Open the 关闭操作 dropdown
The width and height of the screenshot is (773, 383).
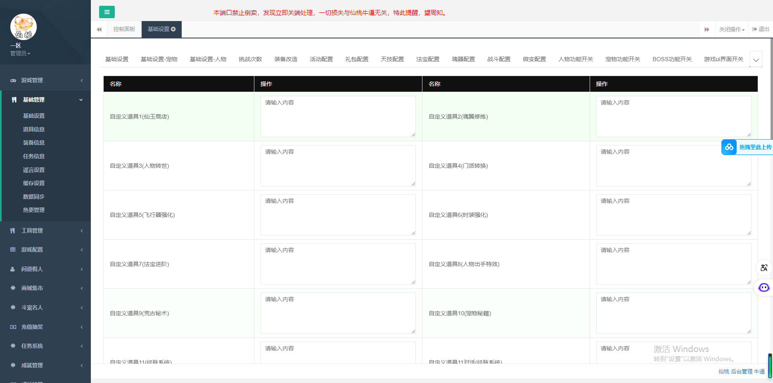pos(732,29)
